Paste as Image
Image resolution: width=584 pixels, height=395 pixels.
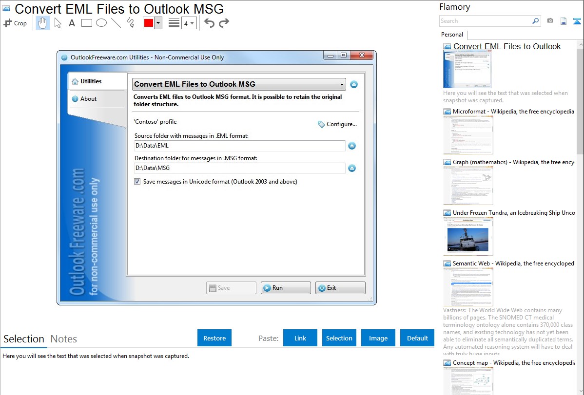(x=378, y=338)
